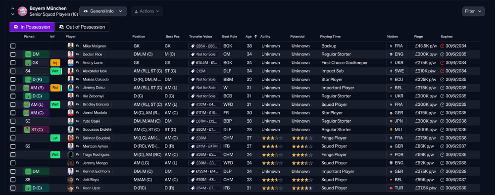
Task: Click Kaan Uçar's potential star rating
Action: (302, 188)
